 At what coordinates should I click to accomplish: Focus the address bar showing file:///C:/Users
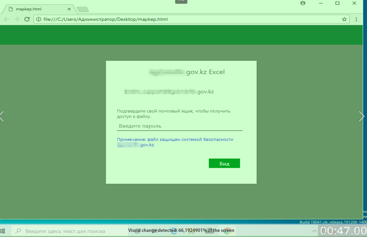click(191, 19)
